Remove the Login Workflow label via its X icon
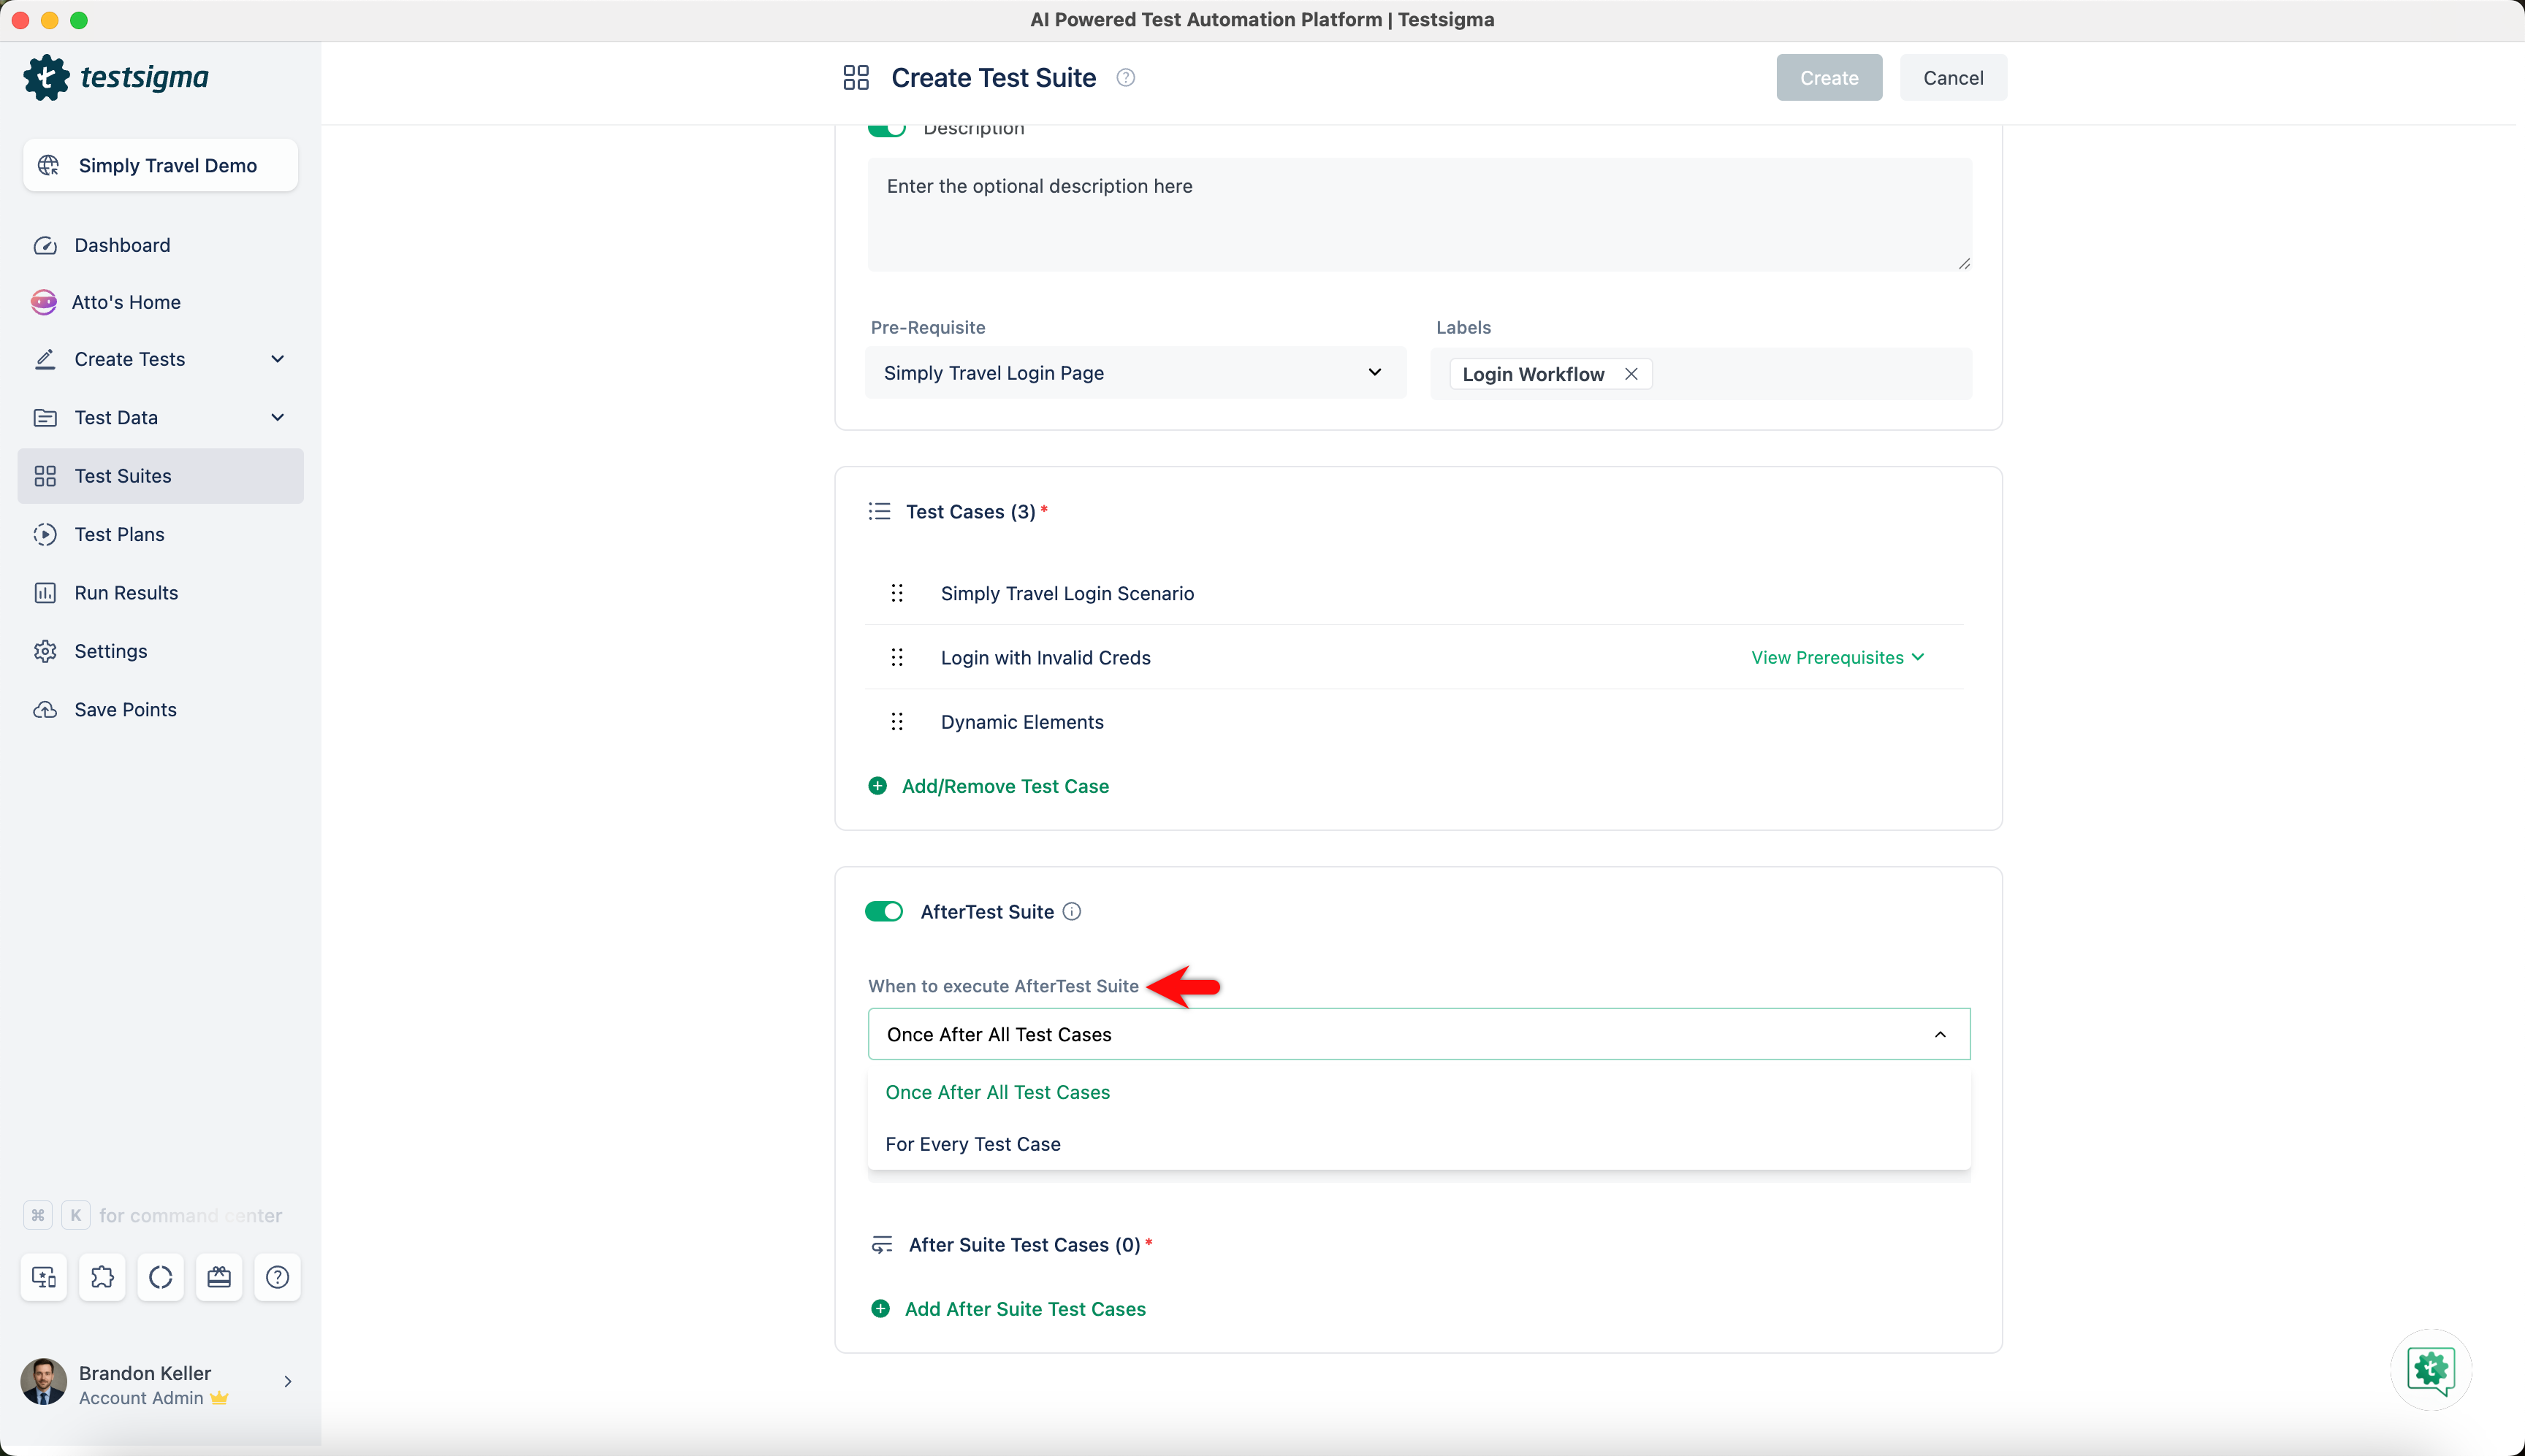2525x1456 pixels. [x=1630, y=373]
